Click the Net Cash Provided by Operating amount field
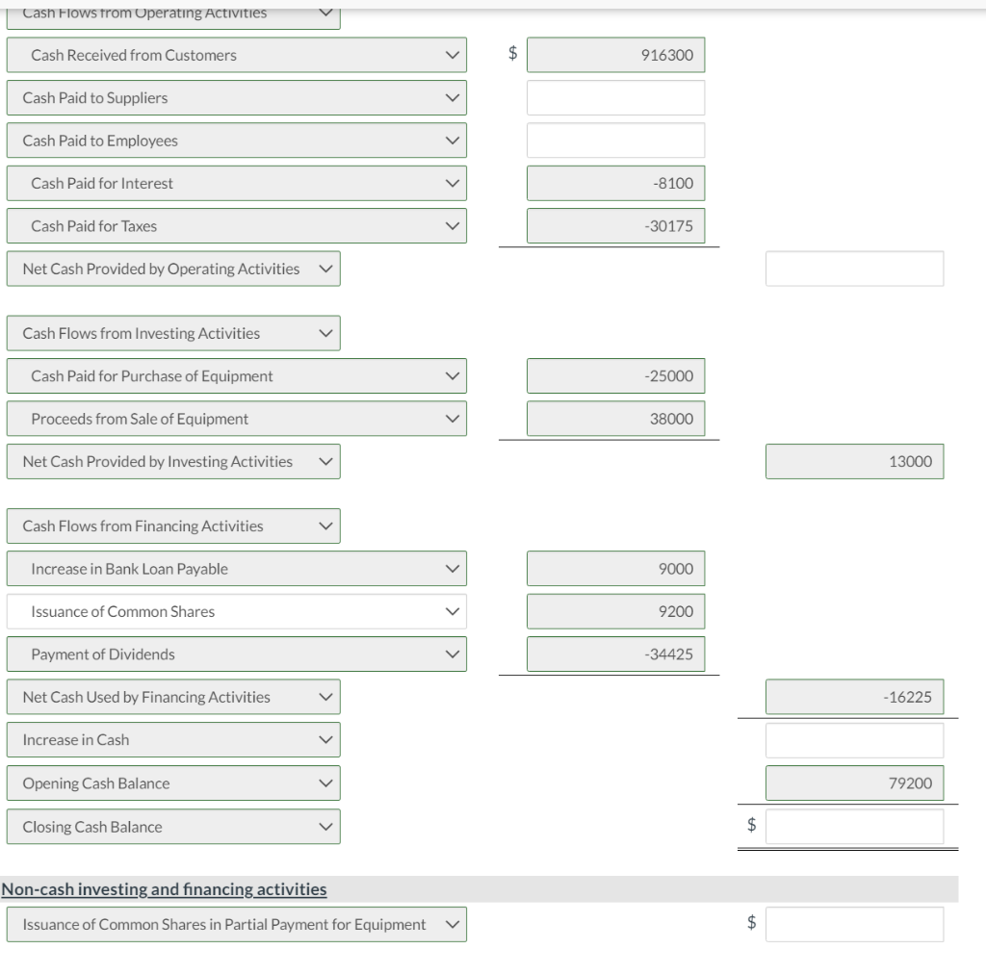986x975 pixels. (x=854, y=269)
